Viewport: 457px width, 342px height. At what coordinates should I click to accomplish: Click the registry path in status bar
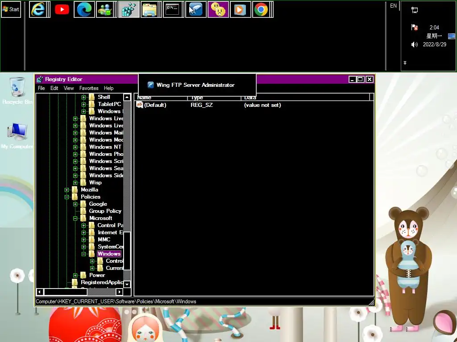point(116,301)
